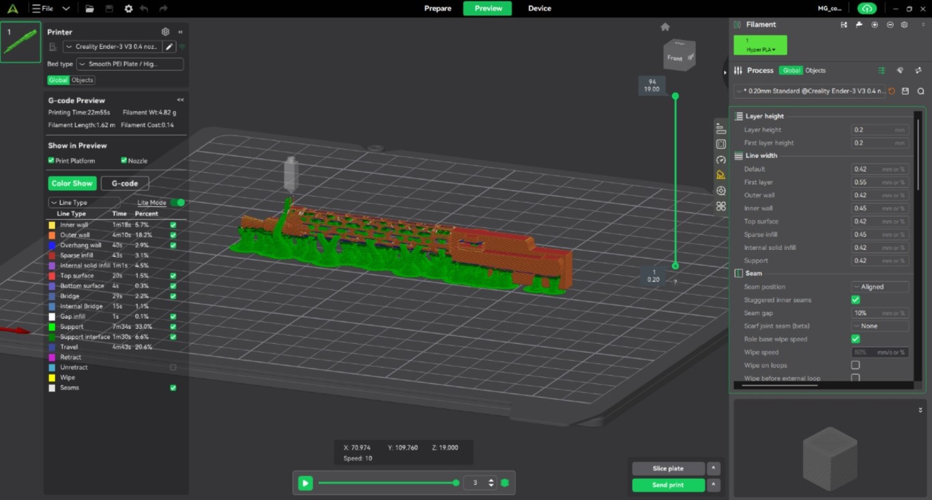Open the Bed type dropdown
Screen dimensions: 932x500
(130, 64)
